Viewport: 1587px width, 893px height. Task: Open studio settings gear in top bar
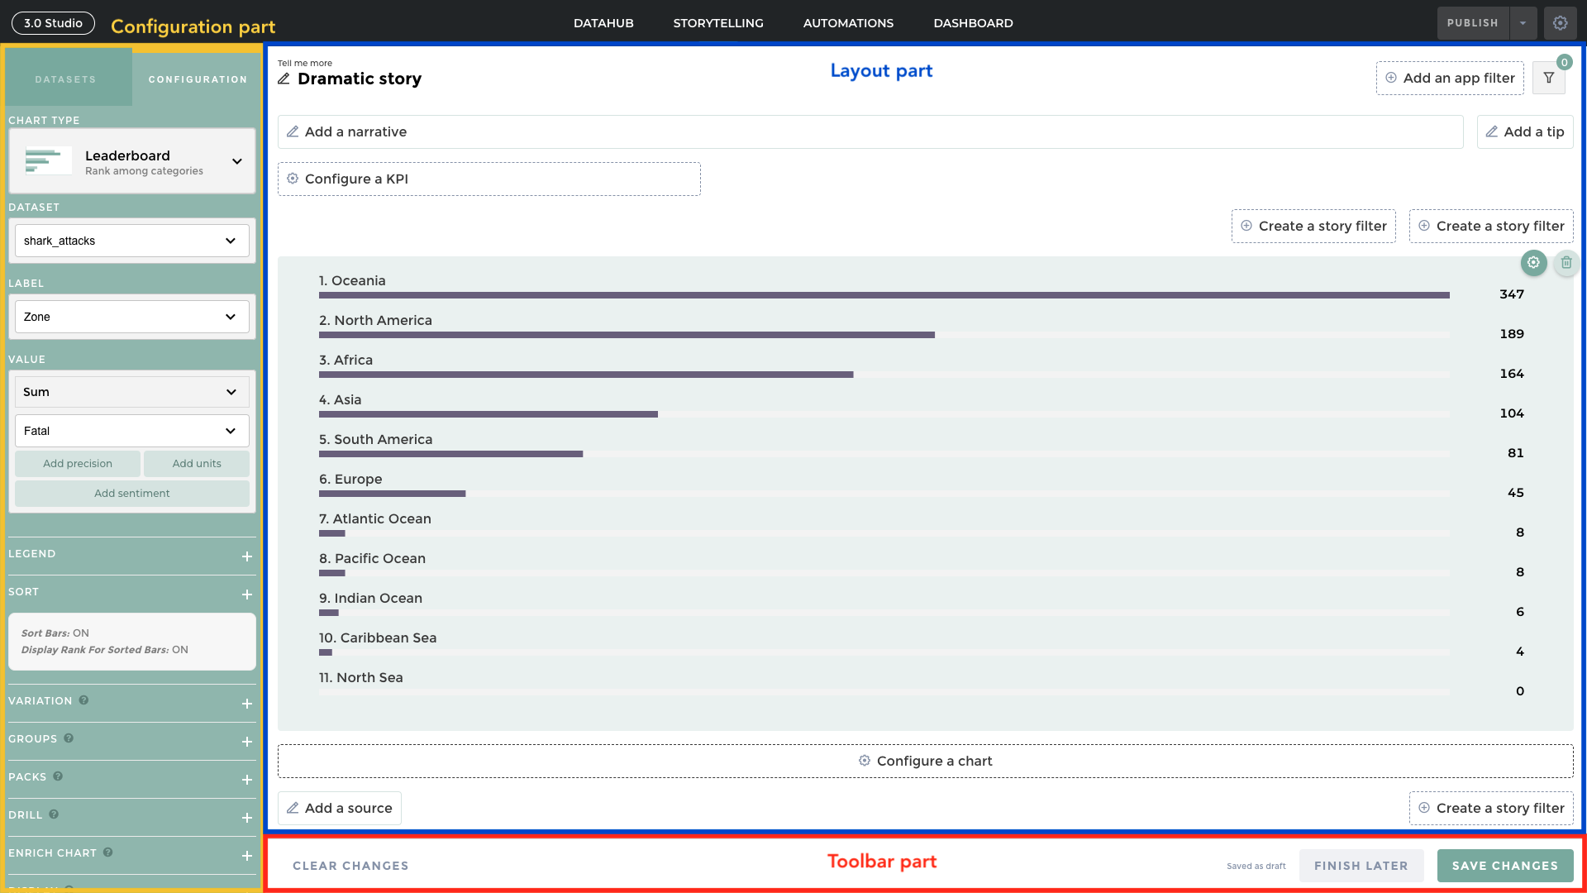(x=1560, y=23)
